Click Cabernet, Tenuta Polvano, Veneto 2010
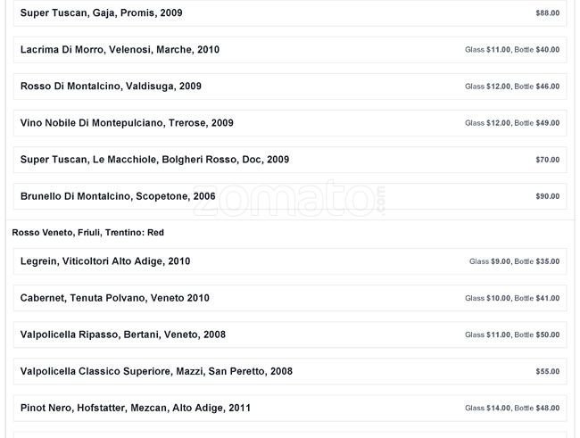580x438 pixels. click(x=115, y=298)
